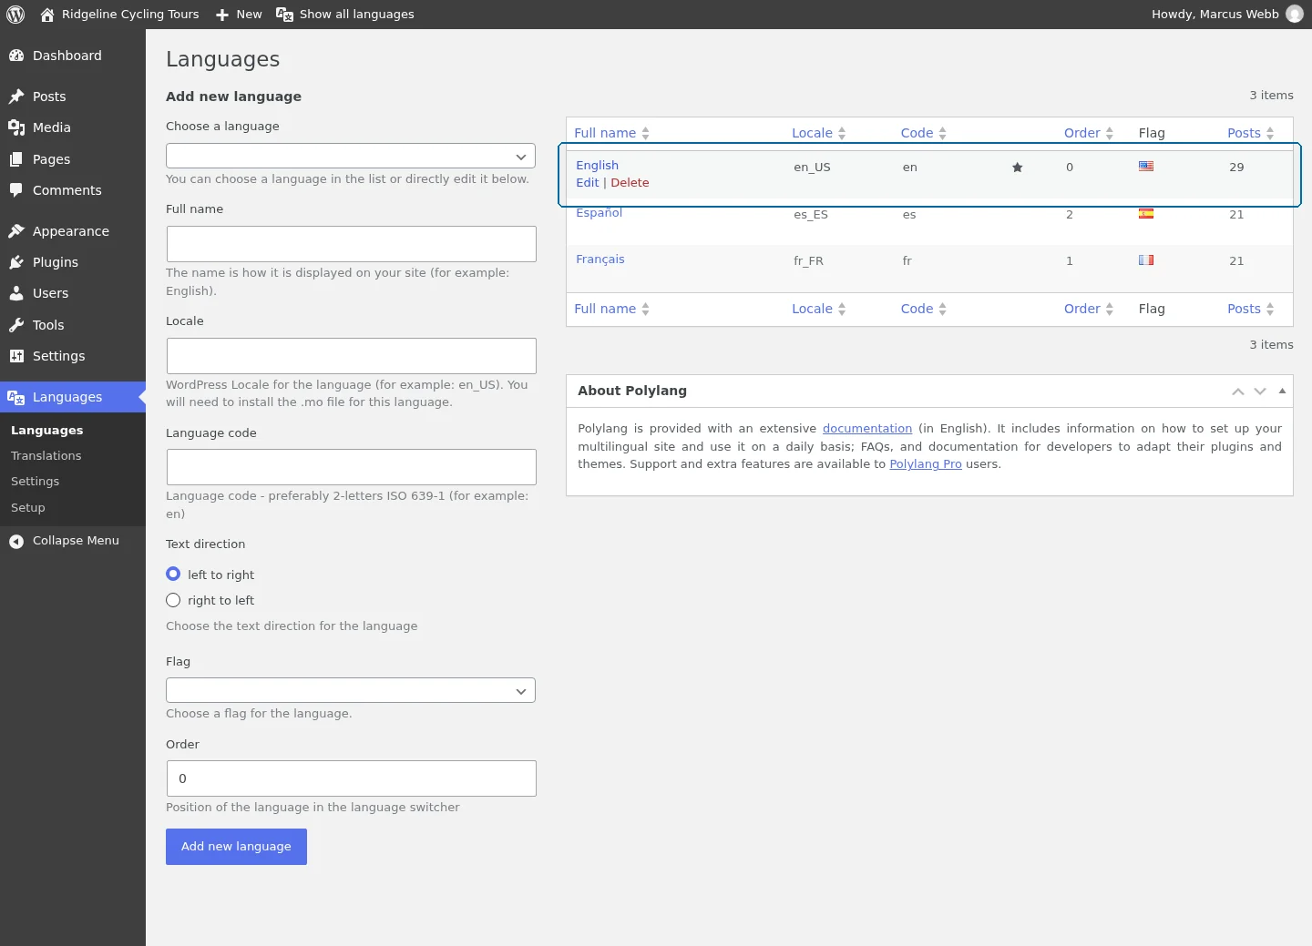1312x946 pixels.
Task: Click the Full name input field
Action: tap(352, 244)
